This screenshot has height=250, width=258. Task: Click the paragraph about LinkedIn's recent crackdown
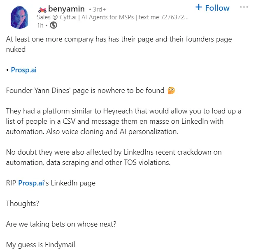pos(114,157)
